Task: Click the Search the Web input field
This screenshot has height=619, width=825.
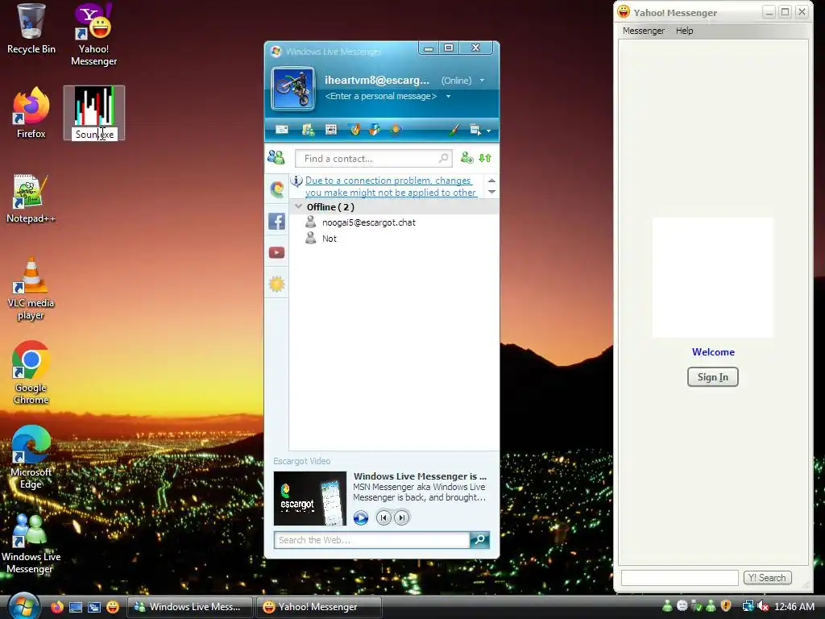Action: point(371,540)
